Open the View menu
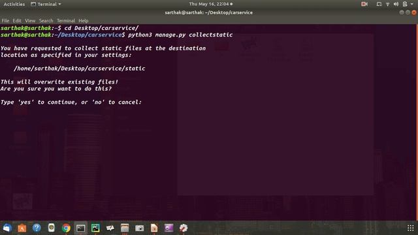Screen dimensions: 418x235 30,20
